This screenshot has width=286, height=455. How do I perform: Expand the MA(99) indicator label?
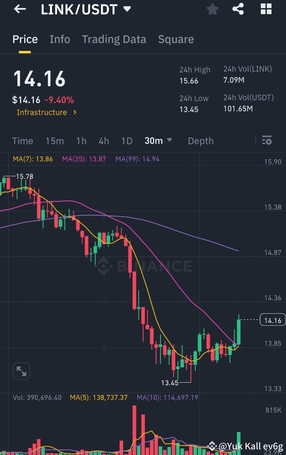(x=135, y=159)
